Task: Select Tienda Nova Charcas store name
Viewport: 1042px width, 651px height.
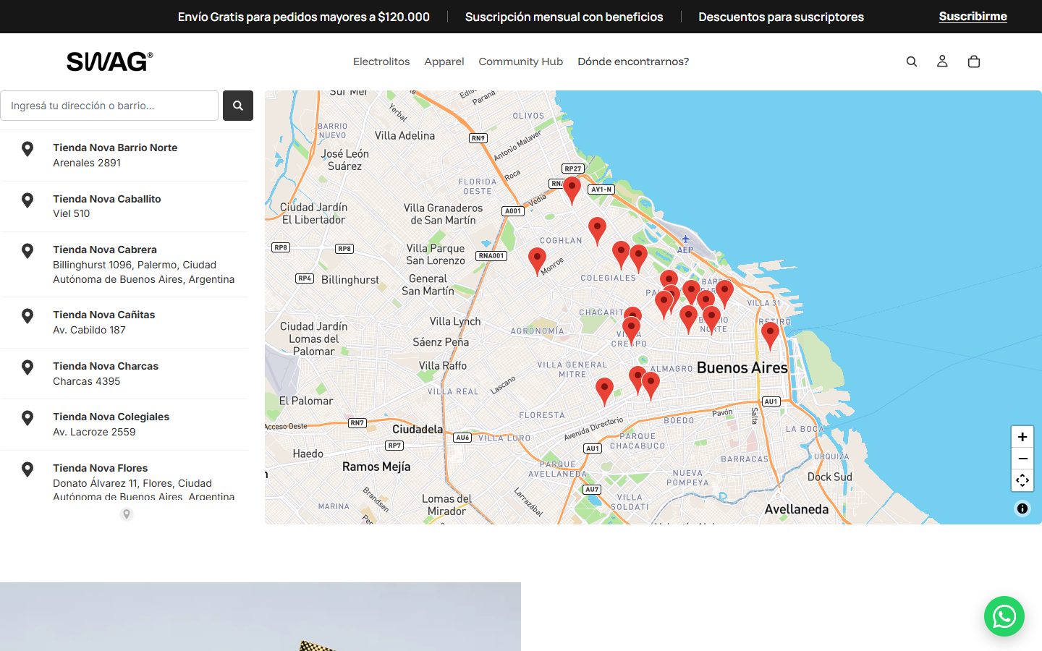Action: [x=106, y=366]
